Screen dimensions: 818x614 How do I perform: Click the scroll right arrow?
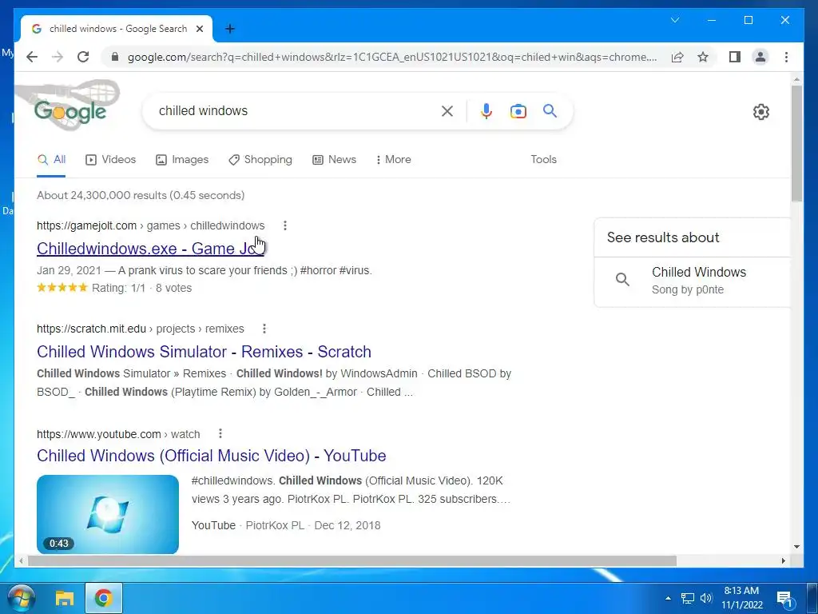784,560
